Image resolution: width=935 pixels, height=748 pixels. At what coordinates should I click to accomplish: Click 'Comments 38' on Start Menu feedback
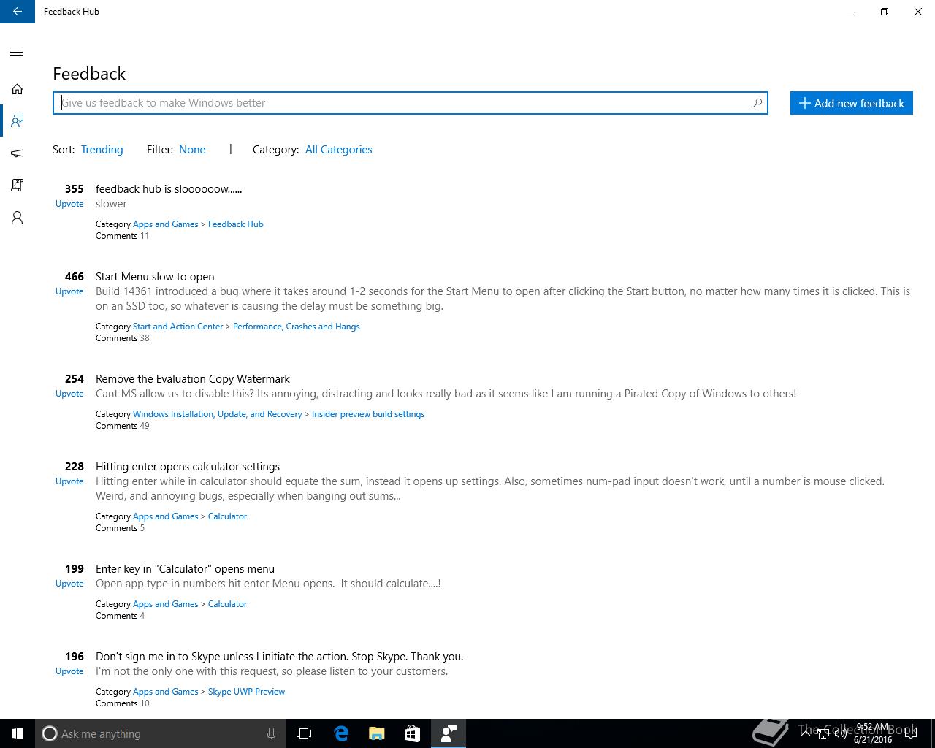point(122,338)
